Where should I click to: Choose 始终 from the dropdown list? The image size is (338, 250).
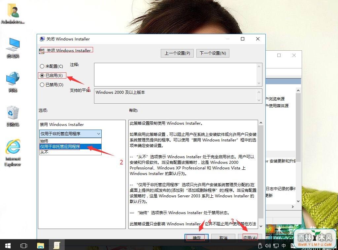[x=70, y=141]
